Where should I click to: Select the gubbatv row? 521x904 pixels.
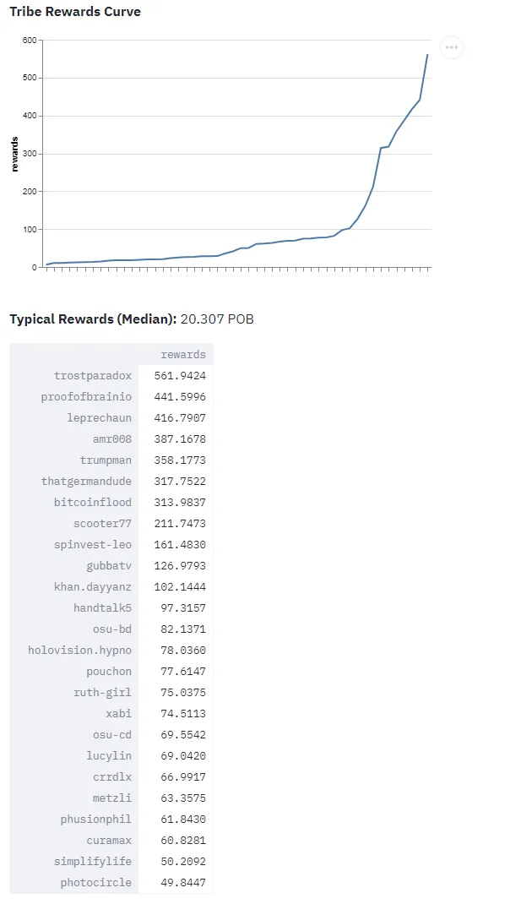(111, 566)
